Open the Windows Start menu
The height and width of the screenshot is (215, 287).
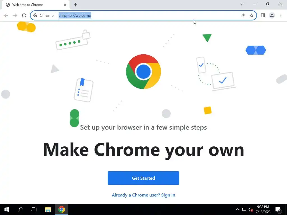tap(7, 209)
